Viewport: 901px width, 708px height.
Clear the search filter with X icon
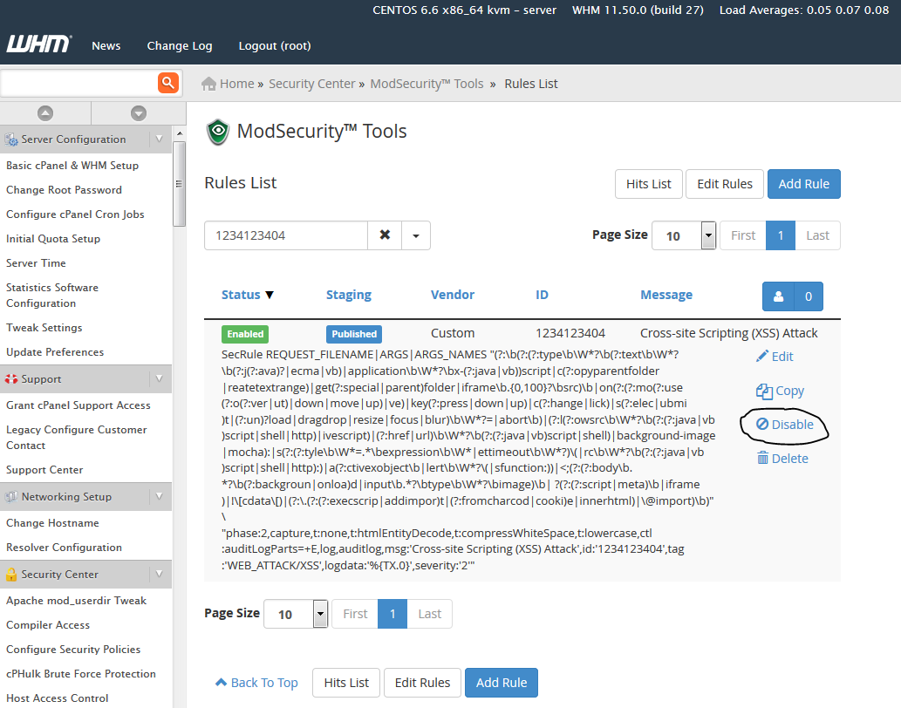(385, 235)
